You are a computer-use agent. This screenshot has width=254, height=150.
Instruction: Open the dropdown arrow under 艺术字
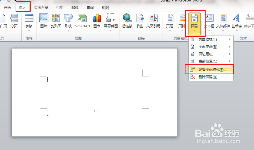click(237, 31)
